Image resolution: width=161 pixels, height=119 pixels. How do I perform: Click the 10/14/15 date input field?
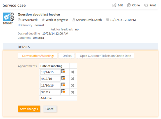coord(50,72)
